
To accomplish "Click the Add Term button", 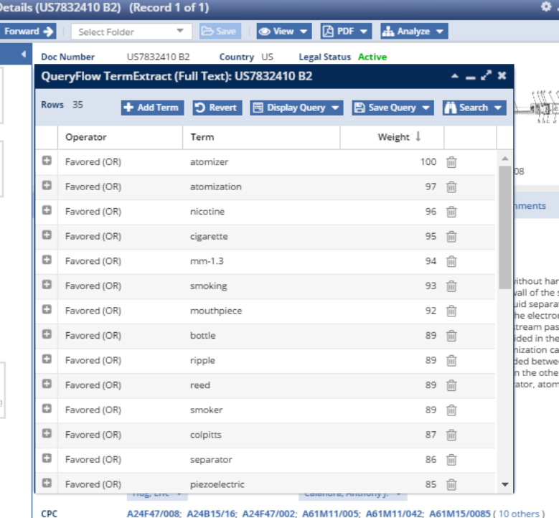I will tap(152, 108).
